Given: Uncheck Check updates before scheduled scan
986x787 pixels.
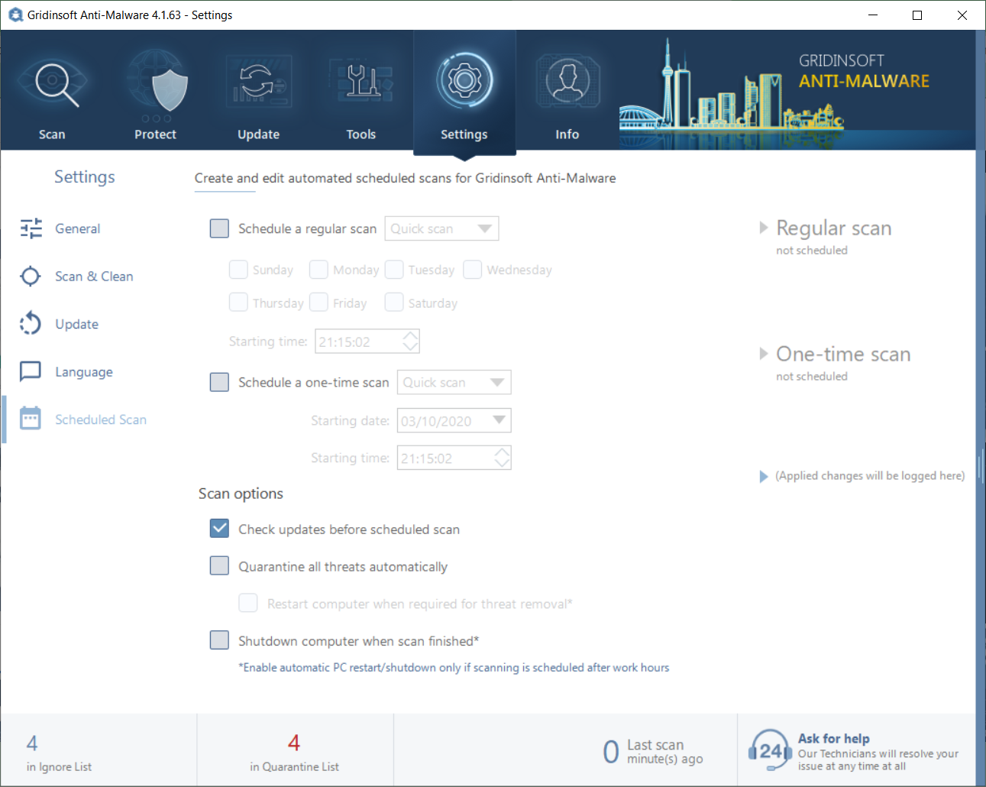Looking at the screenshot, I should (x=219, y=529).
